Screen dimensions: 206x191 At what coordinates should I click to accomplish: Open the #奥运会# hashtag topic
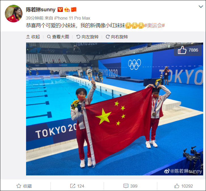pos(154,25)
